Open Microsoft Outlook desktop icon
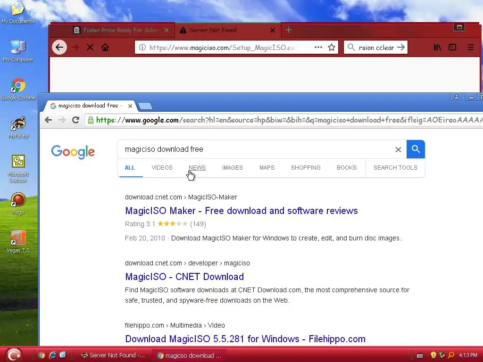The width and height of the screenshot is (483, 362). [18, 169]
